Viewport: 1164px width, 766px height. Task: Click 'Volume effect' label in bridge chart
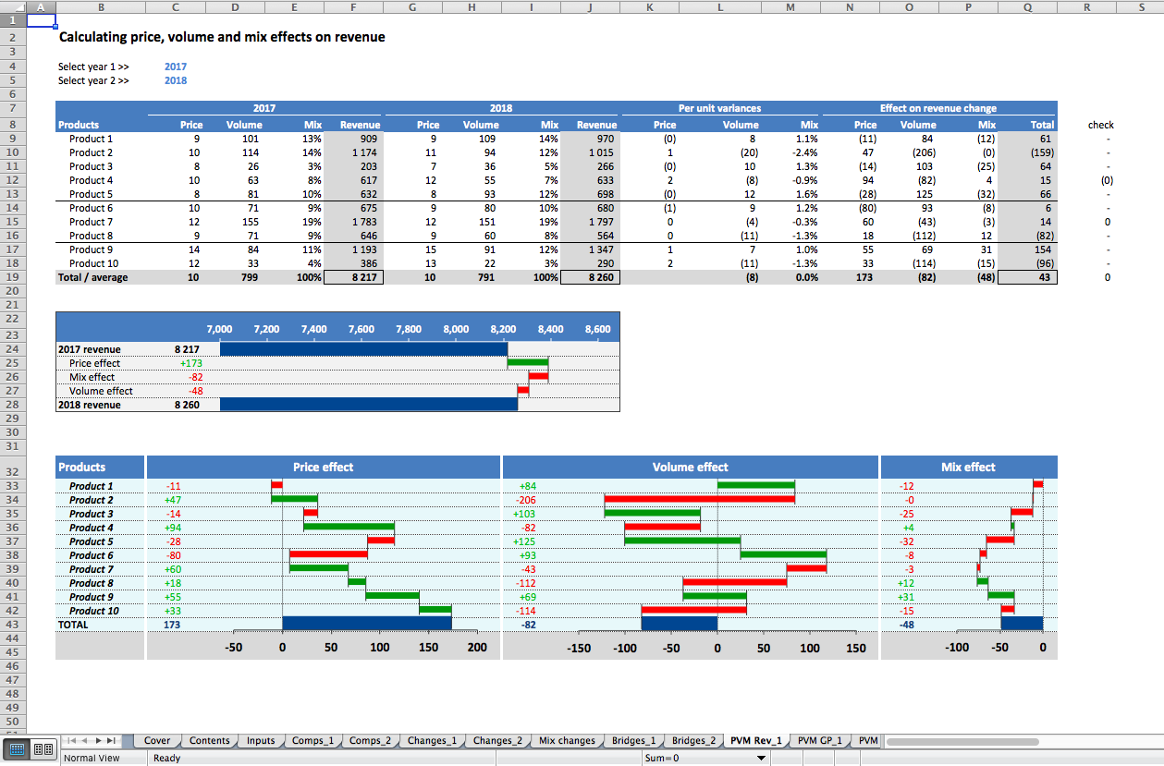[101, 391]
